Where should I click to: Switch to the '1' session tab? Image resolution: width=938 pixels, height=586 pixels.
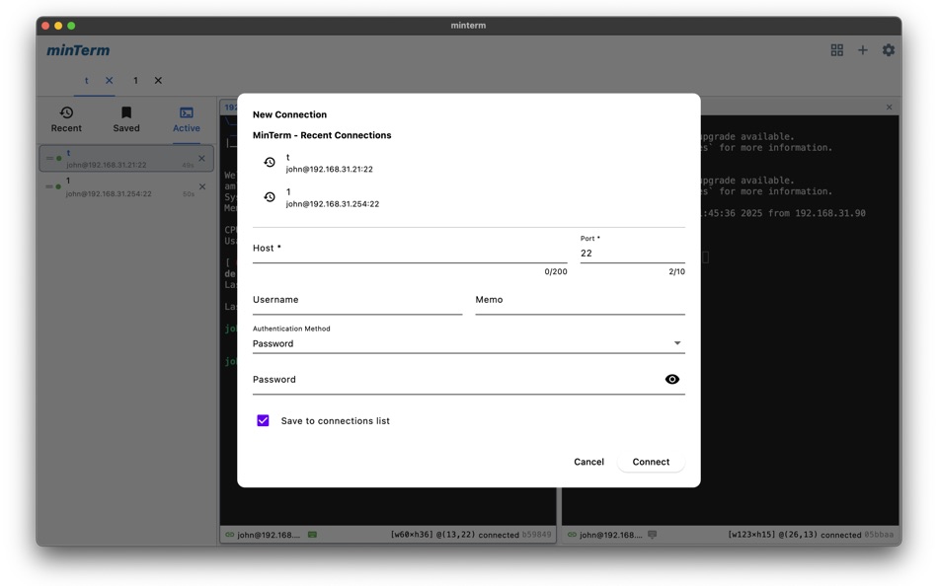coord(136,80)
